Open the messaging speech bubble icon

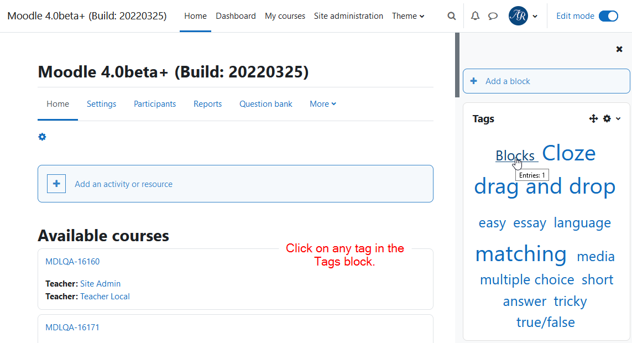point(493,16)
